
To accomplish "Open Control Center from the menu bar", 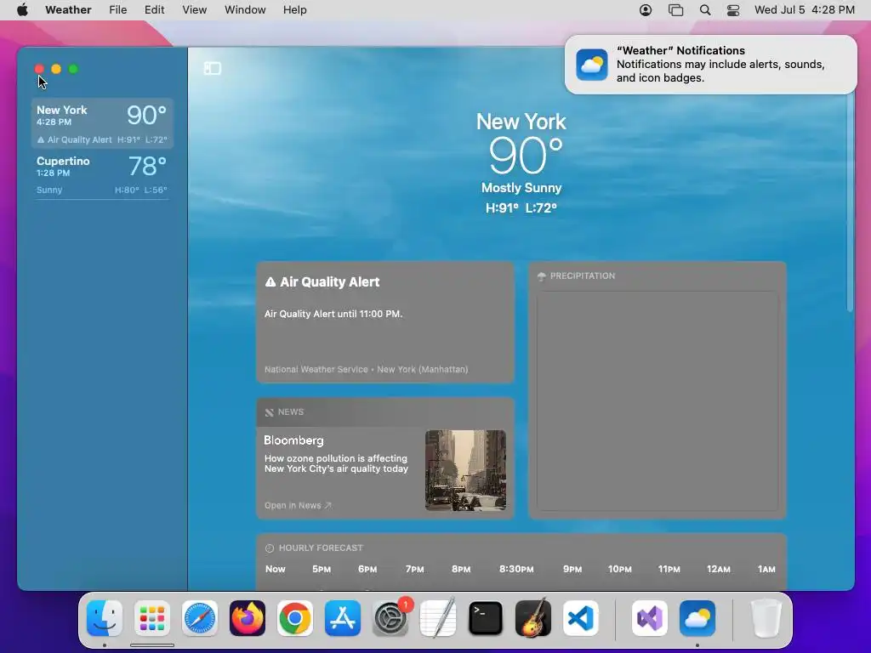I will 733,10.
